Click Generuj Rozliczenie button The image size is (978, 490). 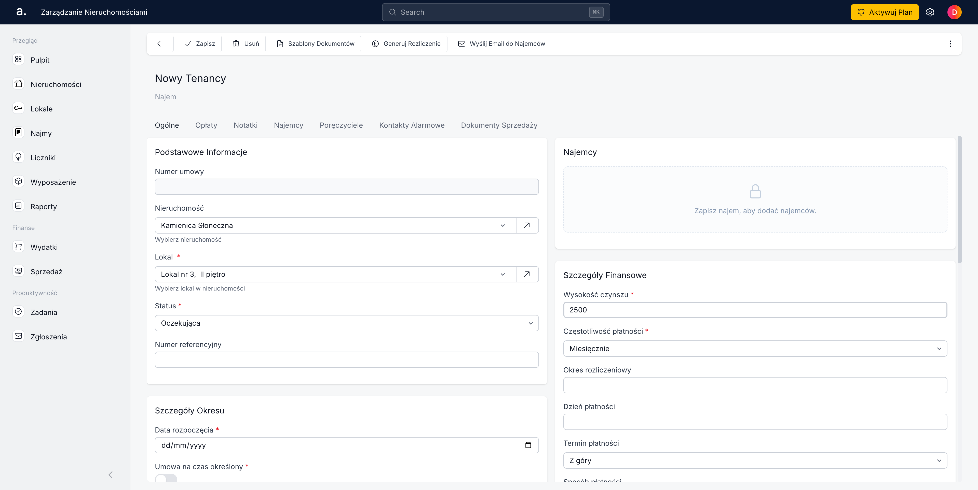(406, 44)
